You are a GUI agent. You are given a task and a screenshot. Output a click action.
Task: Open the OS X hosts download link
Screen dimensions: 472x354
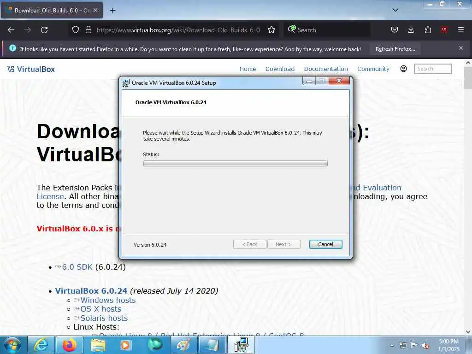(100, 309)
